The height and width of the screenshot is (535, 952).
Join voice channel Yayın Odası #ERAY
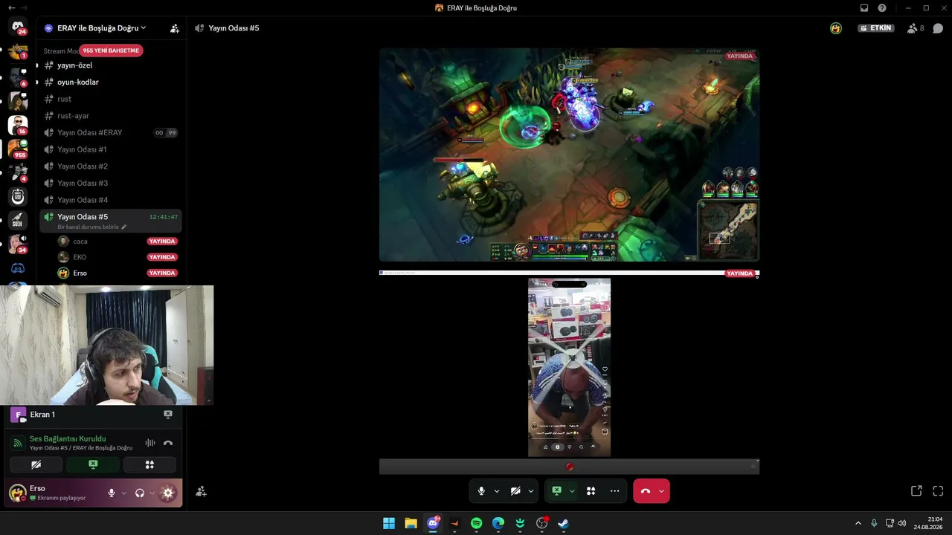click(x=110, y=133)
